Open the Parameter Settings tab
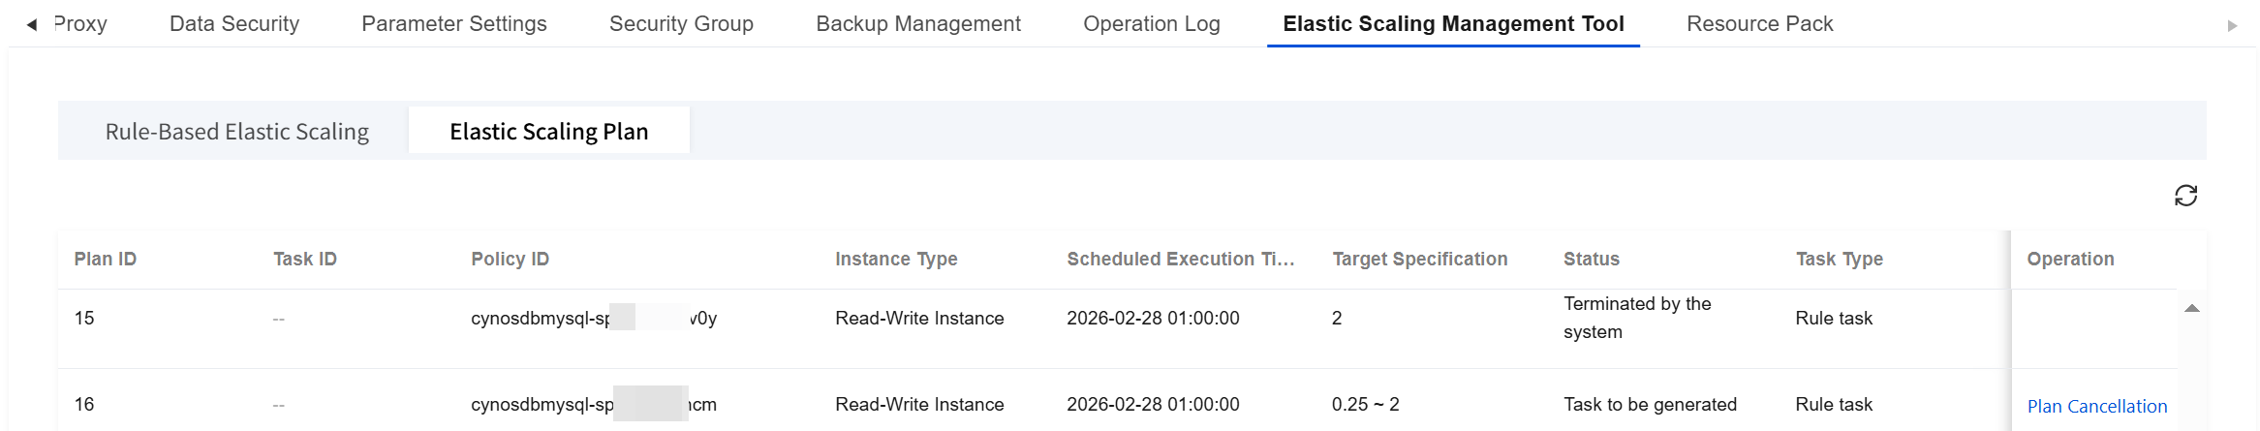Viewport: 2260px width, 431px height. coord(453,24)
